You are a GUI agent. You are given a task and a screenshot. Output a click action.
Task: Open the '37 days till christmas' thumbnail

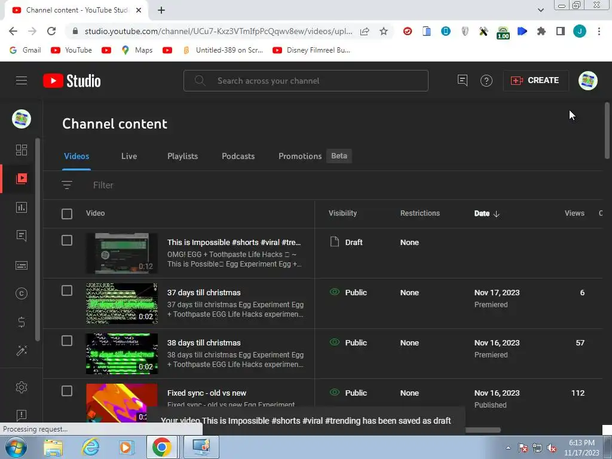122,304
